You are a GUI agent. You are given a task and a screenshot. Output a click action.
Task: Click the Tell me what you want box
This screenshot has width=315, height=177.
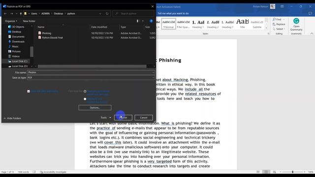(173, 13)
